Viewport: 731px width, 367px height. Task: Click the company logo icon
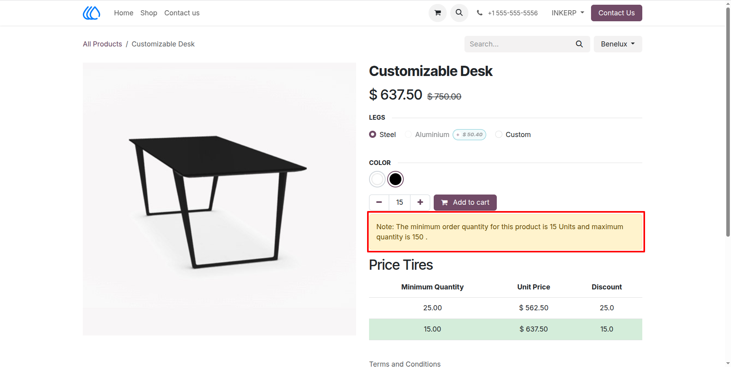pos(91,13)
